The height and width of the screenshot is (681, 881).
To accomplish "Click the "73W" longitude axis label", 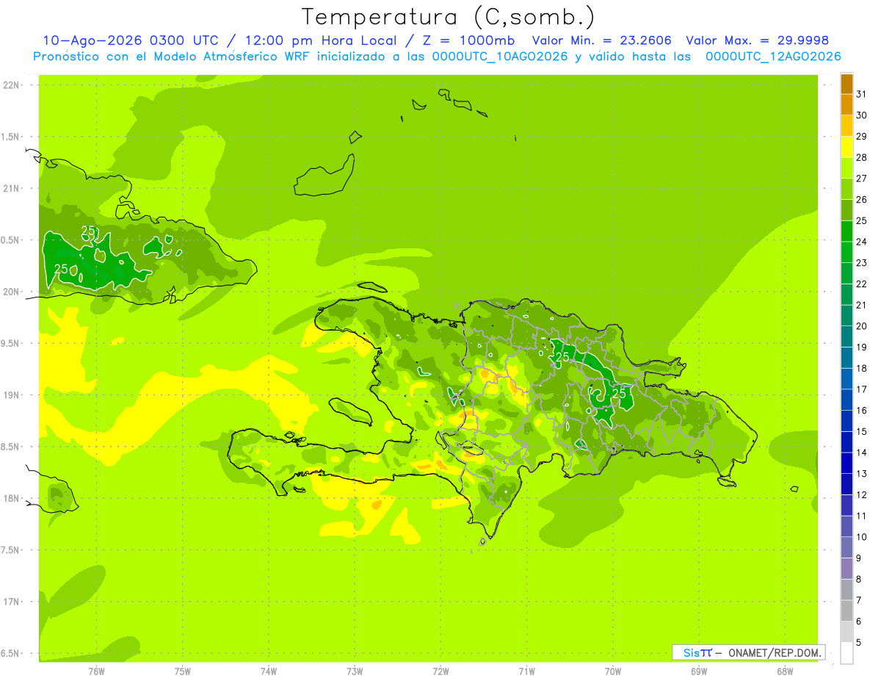I will 355,671.
